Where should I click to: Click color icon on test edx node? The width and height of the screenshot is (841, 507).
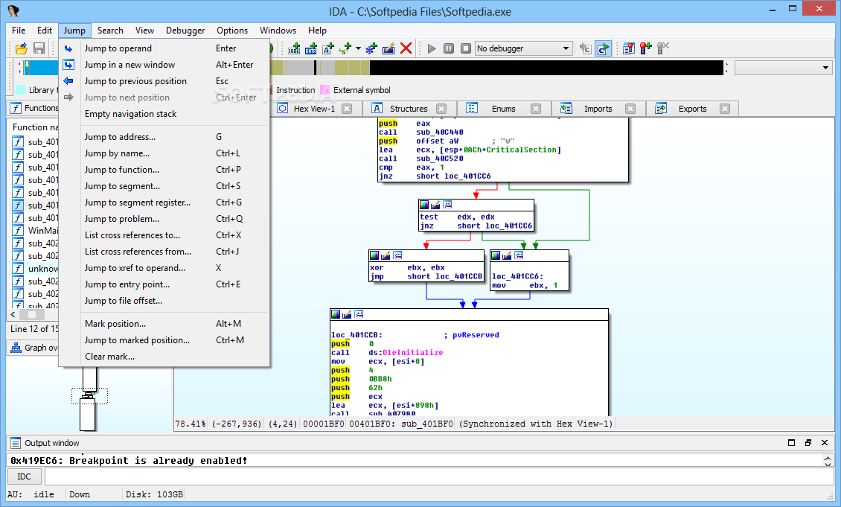(x=424, y=205)
